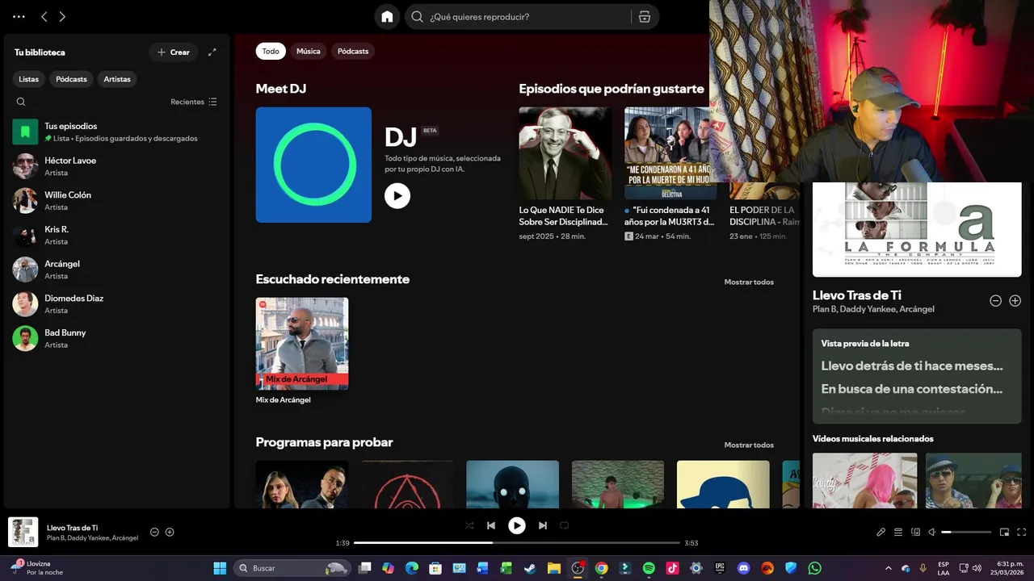Open WhatsApp from the taskbar
Image resolution: width=1034 pixels, height=581 pixels.
814,568
